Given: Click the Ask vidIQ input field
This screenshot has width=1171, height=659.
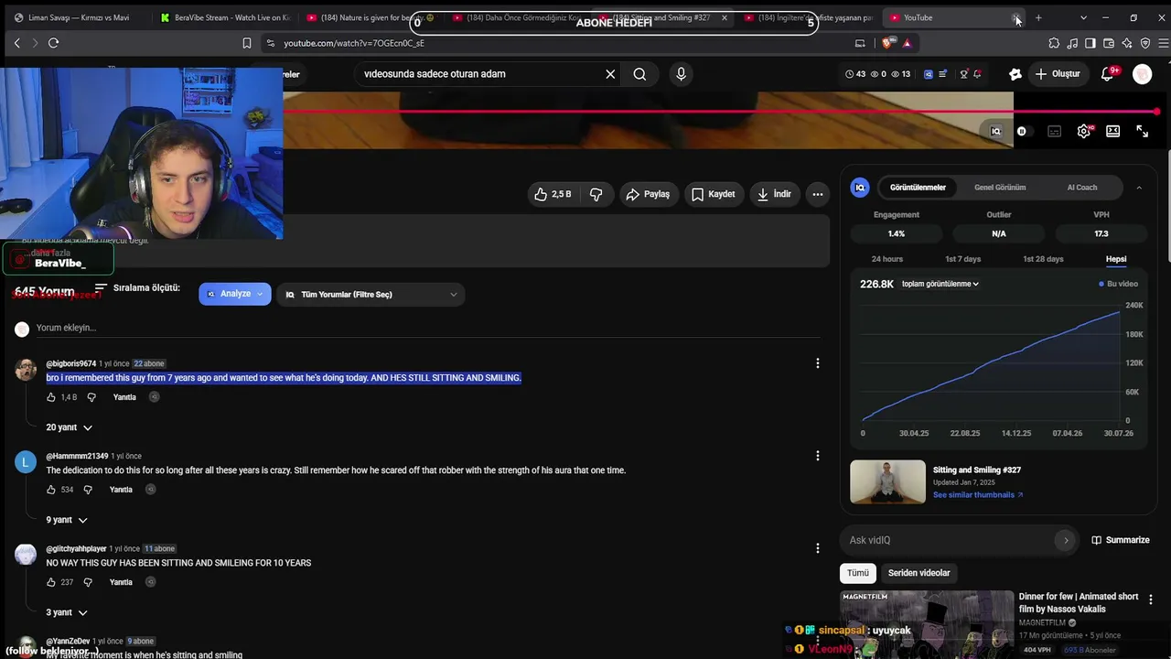Looking at the screenshot, I should [950, 540].
